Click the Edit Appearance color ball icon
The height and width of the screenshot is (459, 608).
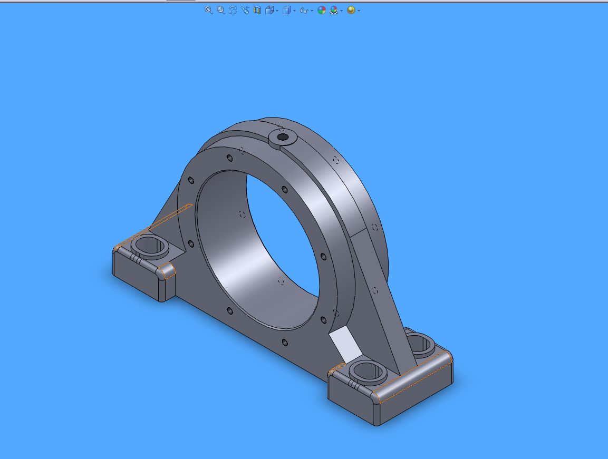322,10
